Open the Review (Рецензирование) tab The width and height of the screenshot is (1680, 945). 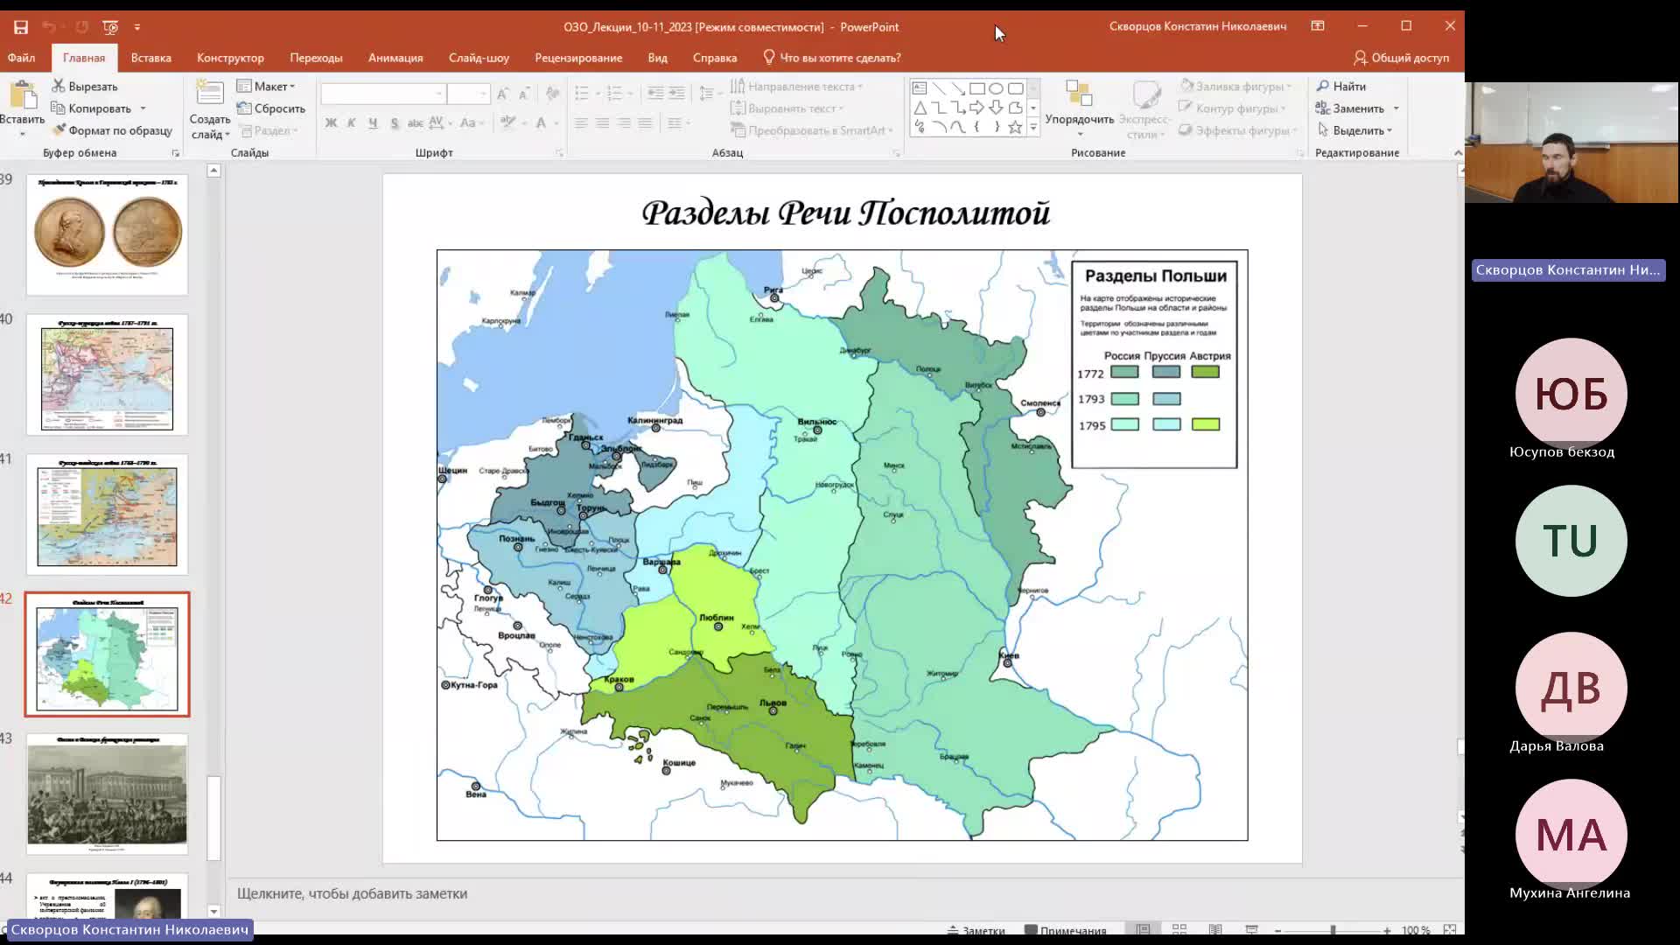click(x=578, y=58)
